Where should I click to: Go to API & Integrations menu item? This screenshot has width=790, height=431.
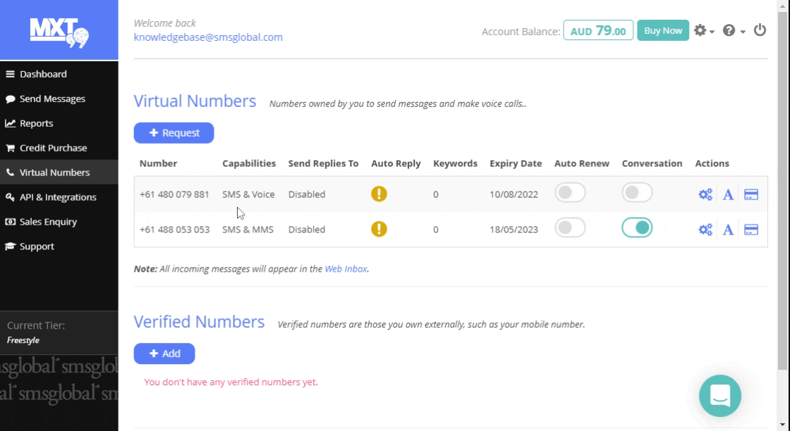point(58,197)
